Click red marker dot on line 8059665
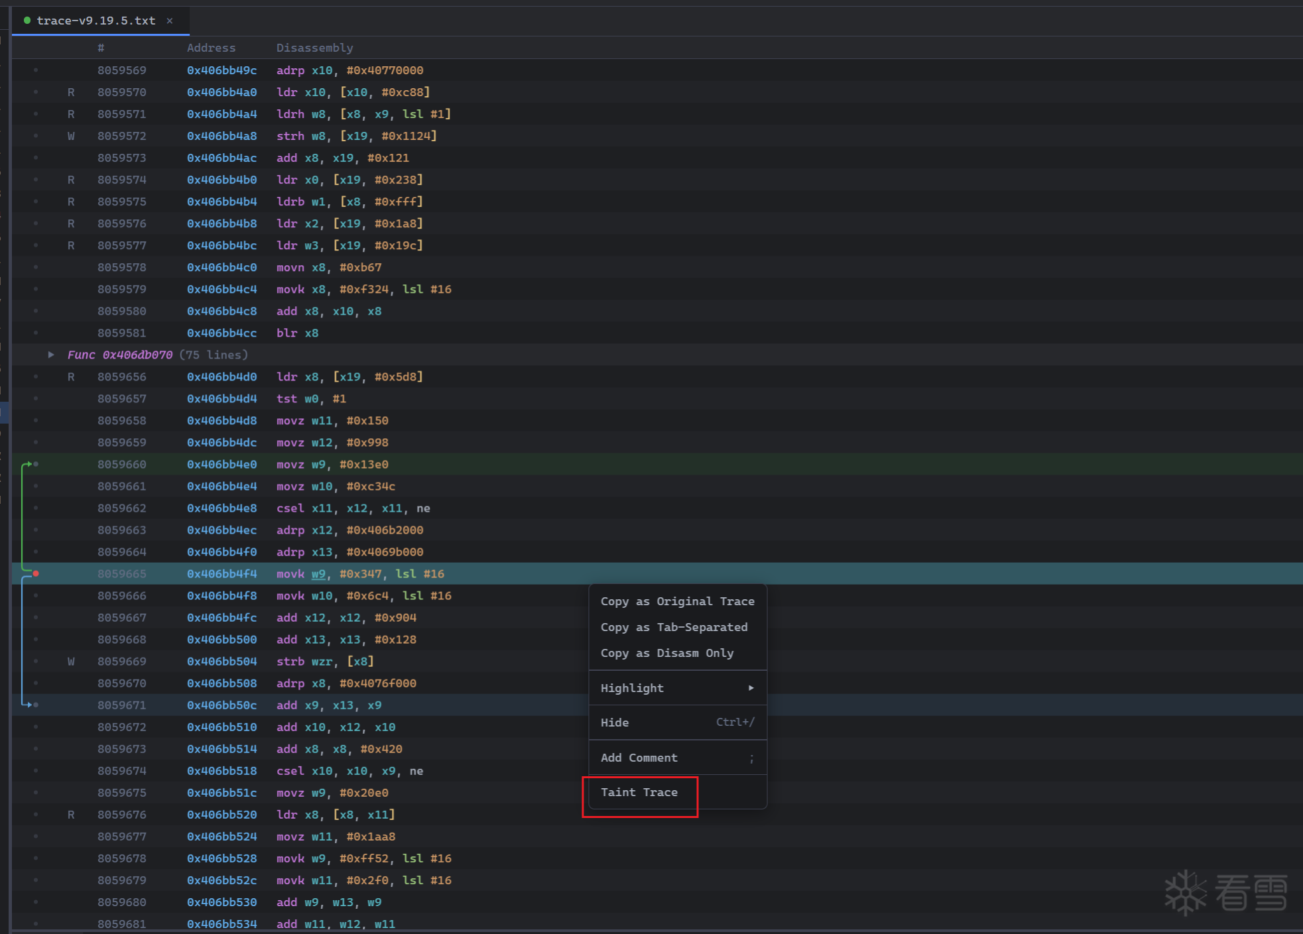This screenshot has height=934, width=1303. click(36, 573)
